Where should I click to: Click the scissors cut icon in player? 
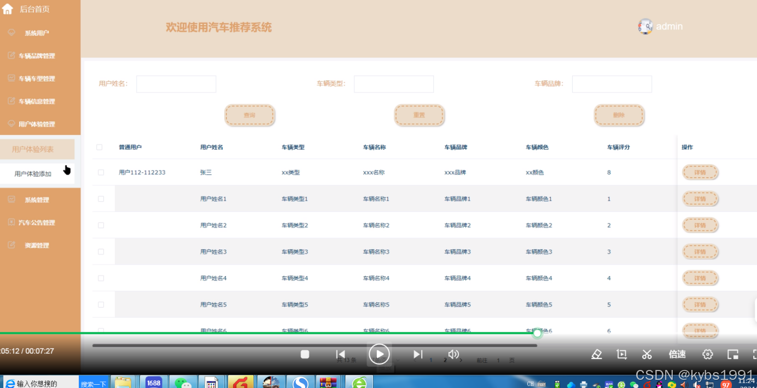[x=647, y=354]
